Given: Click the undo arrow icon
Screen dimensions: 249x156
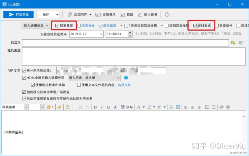Looking at the screenshot, I should (x=87, y=107).
